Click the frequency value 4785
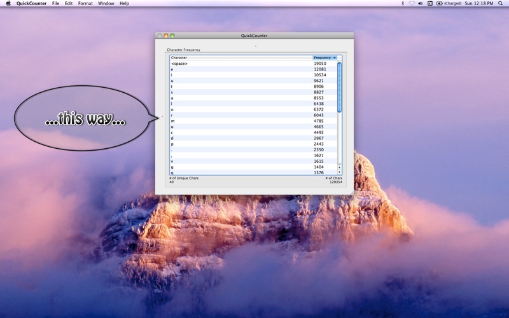The height and width of the screenshot is (318, 509). [x=319, y=121]
